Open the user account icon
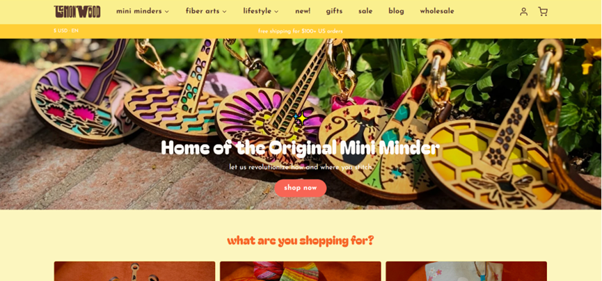Viewport: 602px width, 281px height. [523, 12]
